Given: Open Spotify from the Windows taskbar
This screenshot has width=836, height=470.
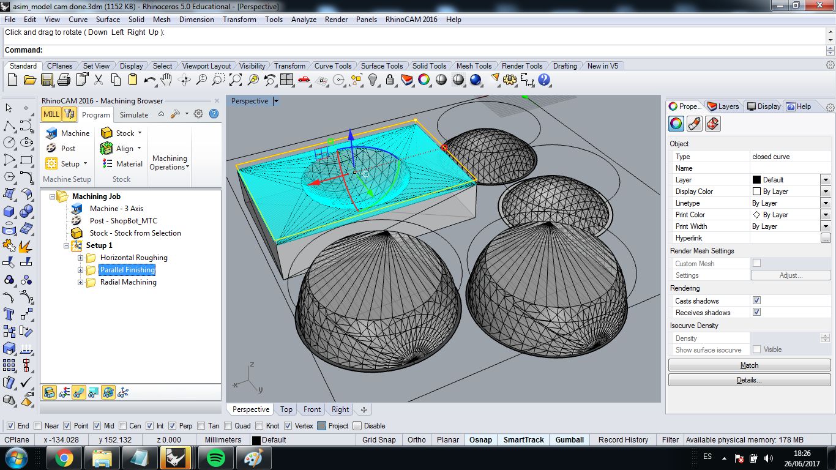Looking at the screenshot, I should tap(215, 458).
